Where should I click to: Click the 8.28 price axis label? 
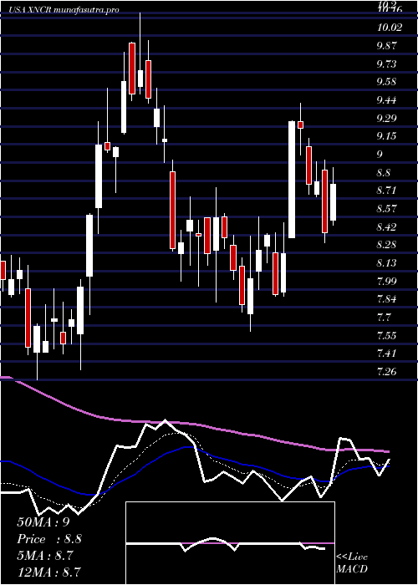[x=387, y=245]
